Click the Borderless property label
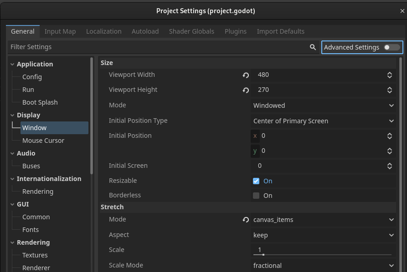 [125, 195]
